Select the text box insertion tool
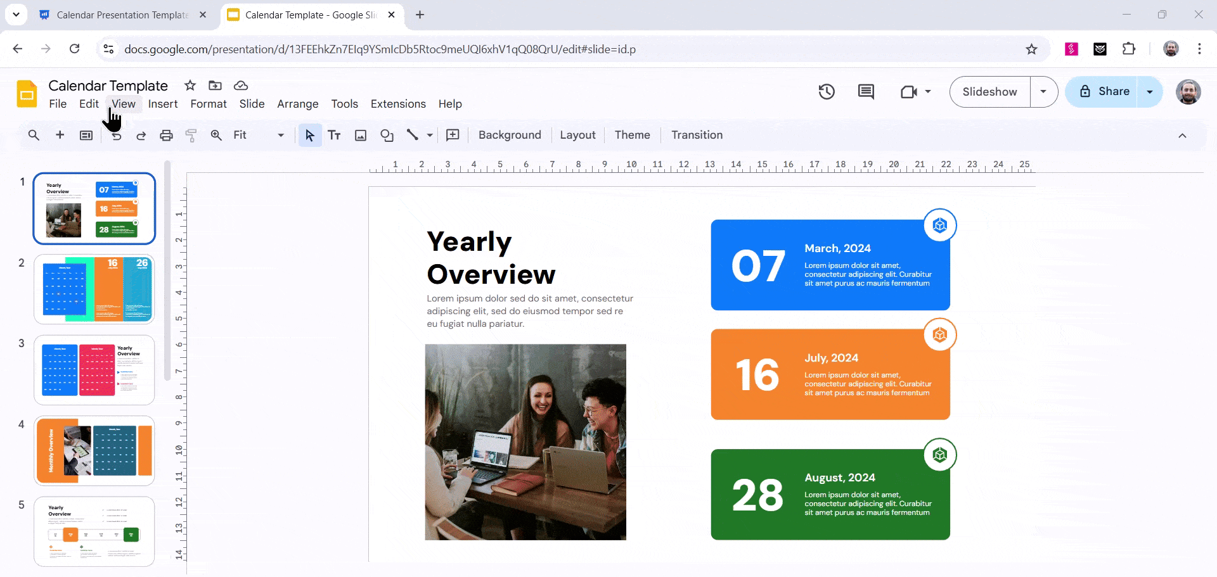Viewport: 1217px width, 577px height. tap(334, 135)
